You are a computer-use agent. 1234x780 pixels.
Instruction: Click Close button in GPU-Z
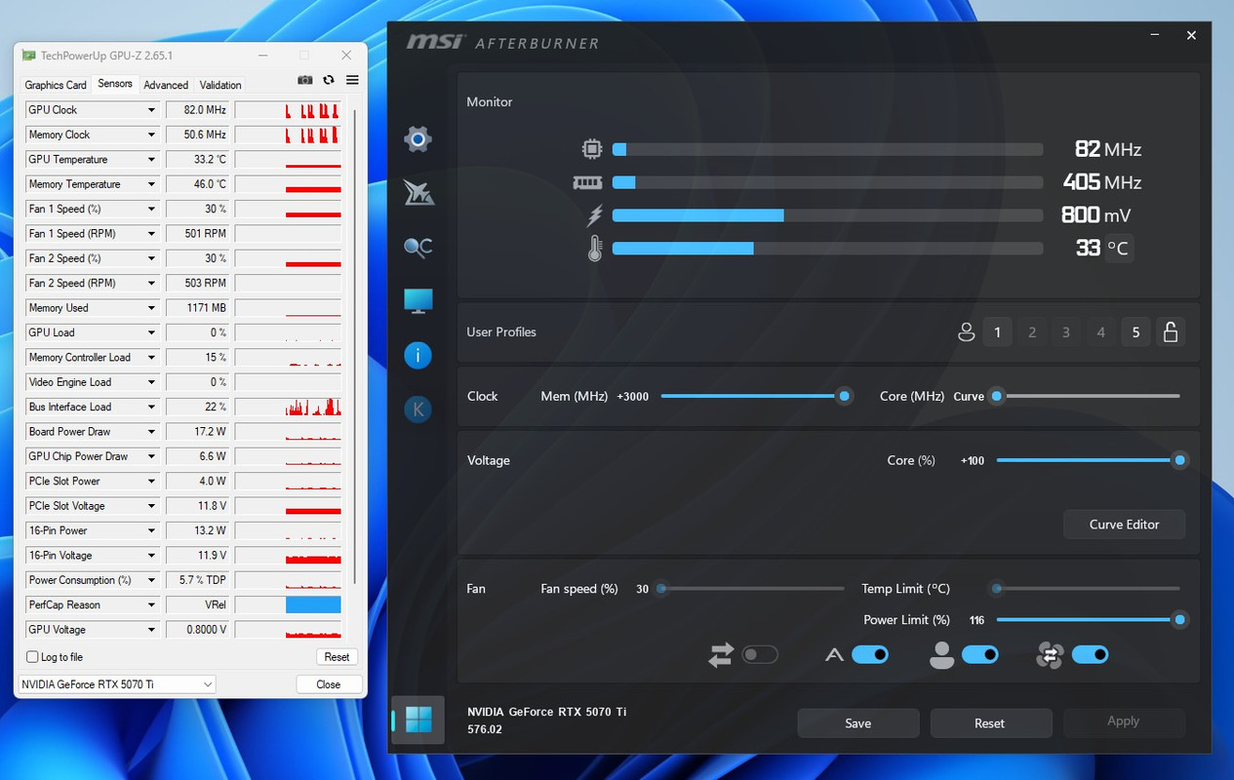pyautogui.click(x=329, y=684)
